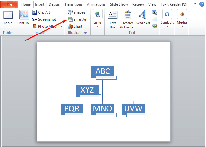Viewport: 206px width, 147px height.
Task: Minimize the ribbon with the caret icon
Action: 195,4
